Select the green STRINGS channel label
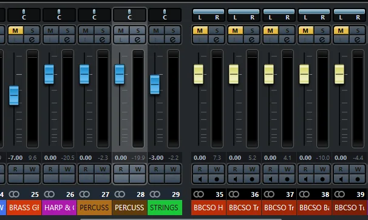The width and height of the screenshot is (368, 220). pos(165,208)
